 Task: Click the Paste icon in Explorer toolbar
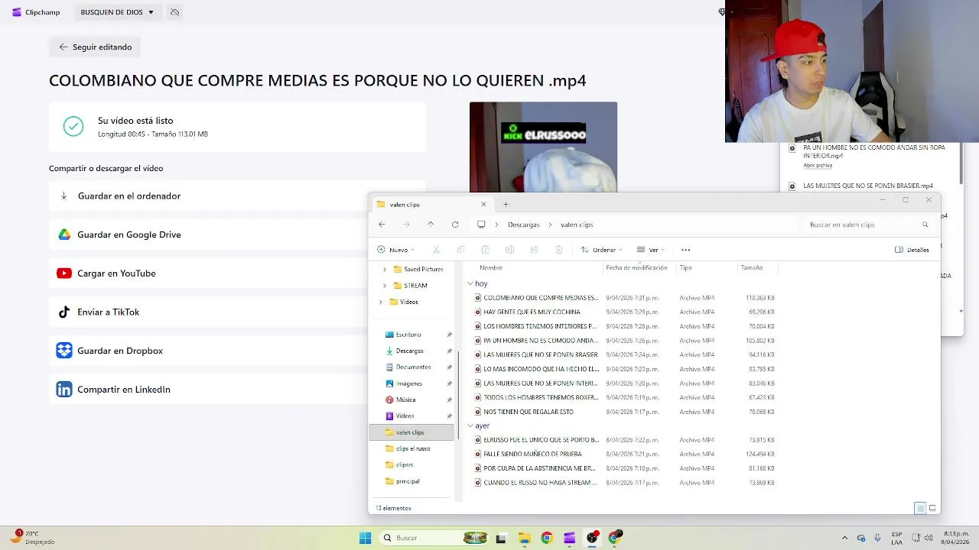(x=485, y=250)
